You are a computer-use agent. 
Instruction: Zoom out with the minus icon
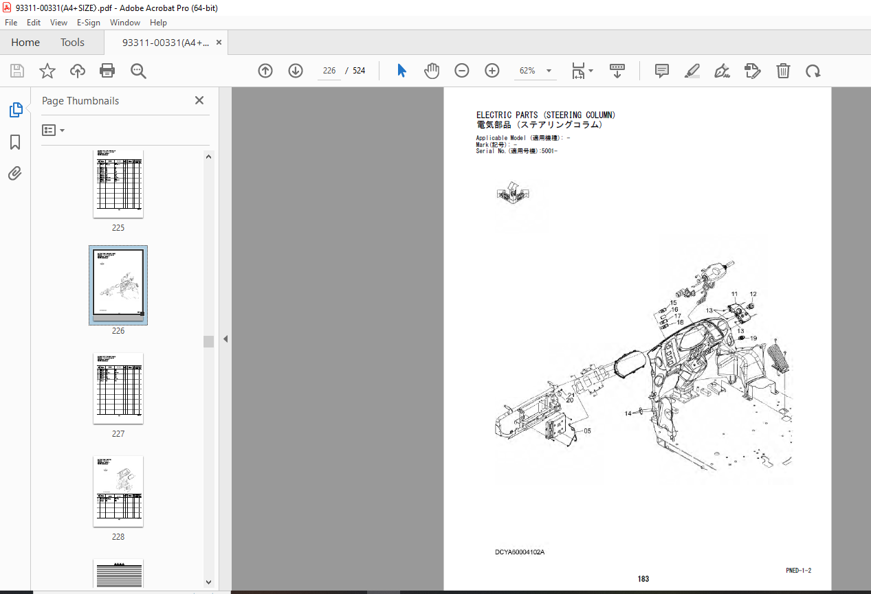pos(461,71)
